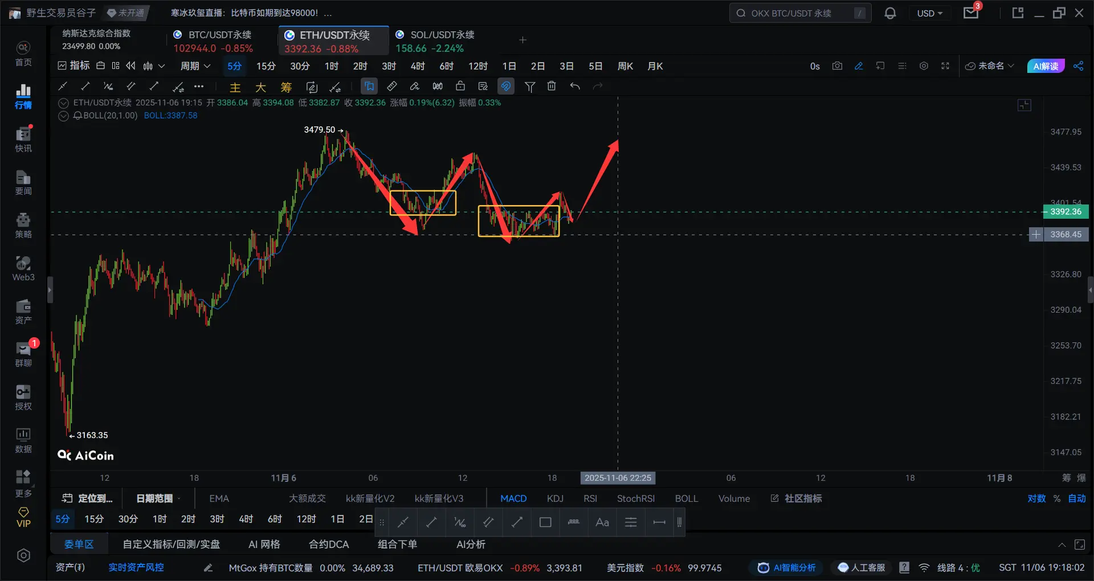Toggle the highlighted drawing select mode button
The width and height of the screenshot is (1094, 581).
(369, 87)
